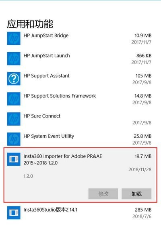Select the HP Sure Connect list entry
The height and width of the screenshot is (225, 161).
79,119
